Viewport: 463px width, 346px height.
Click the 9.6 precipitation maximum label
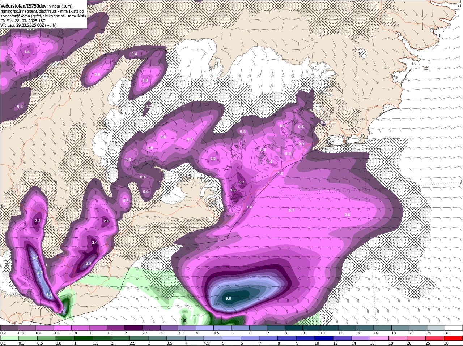click(228, 298)
